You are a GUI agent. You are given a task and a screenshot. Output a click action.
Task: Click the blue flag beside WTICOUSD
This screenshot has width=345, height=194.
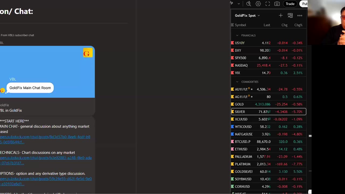(x=232, y=127)
